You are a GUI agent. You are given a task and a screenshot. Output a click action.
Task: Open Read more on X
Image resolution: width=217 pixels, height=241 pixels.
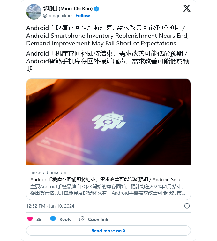coord(108,230)
